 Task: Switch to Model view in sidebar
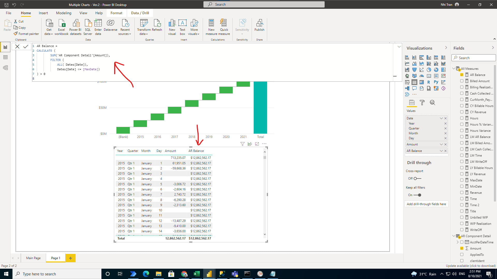coord(5,68)
